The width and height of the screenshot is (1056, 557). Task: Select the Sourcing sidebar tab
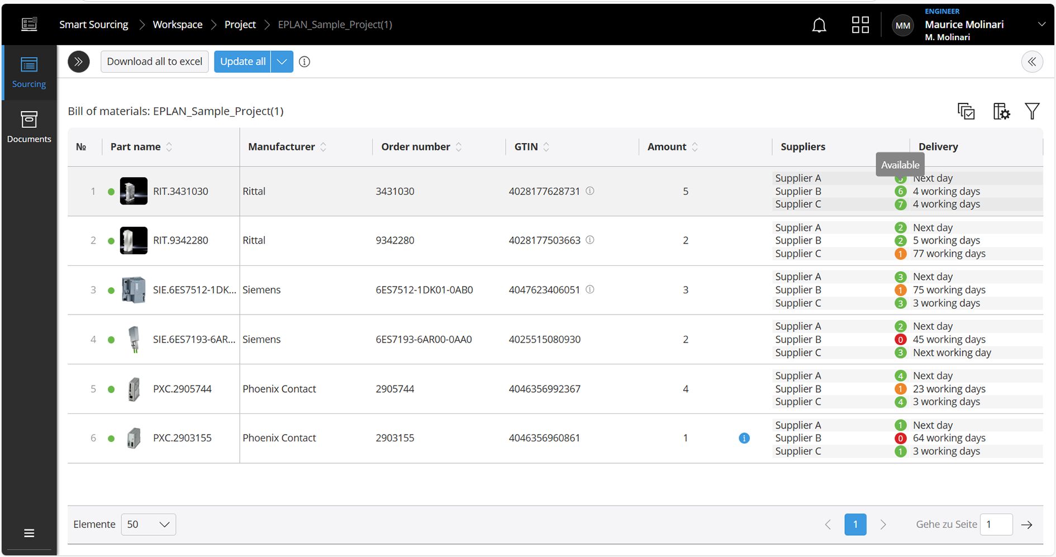click(29, 73)
